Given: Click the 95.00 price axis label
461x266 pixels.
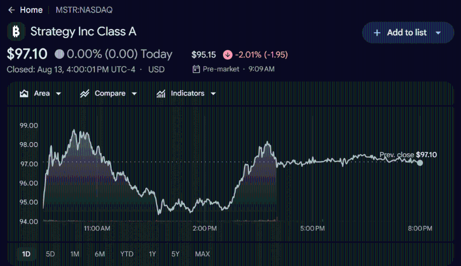Looking at the screenshot, I should point(29,202).
